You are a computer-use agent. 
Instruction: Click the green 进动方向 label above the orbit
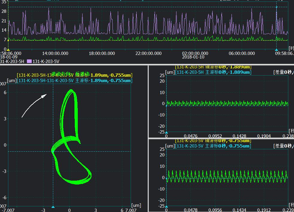click(70, 74)
